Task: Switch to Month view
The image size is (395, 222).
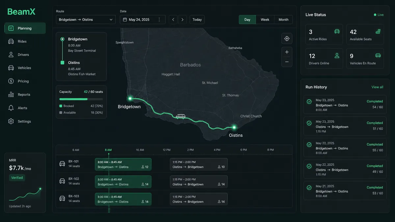Action: (x=283, y=19)
